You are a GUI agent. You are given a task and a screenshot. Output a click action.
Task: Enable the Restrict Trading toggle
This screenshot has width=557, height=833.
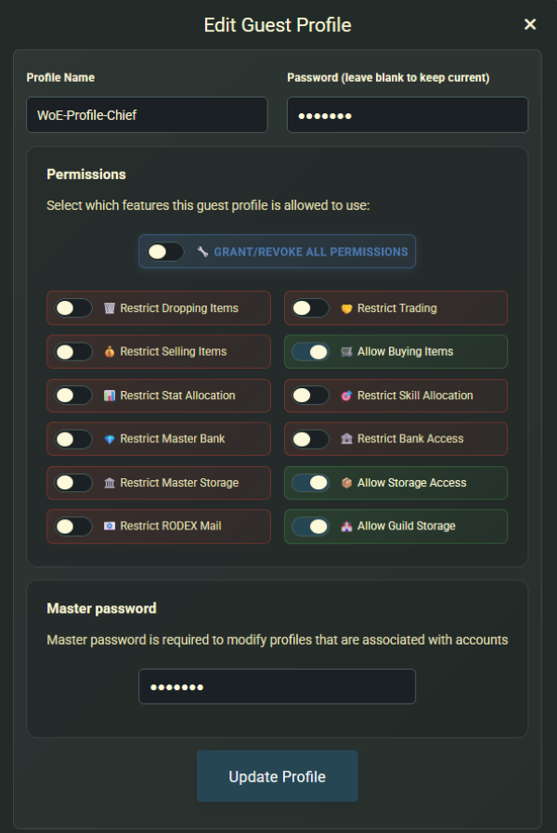(x=310, y=307)
